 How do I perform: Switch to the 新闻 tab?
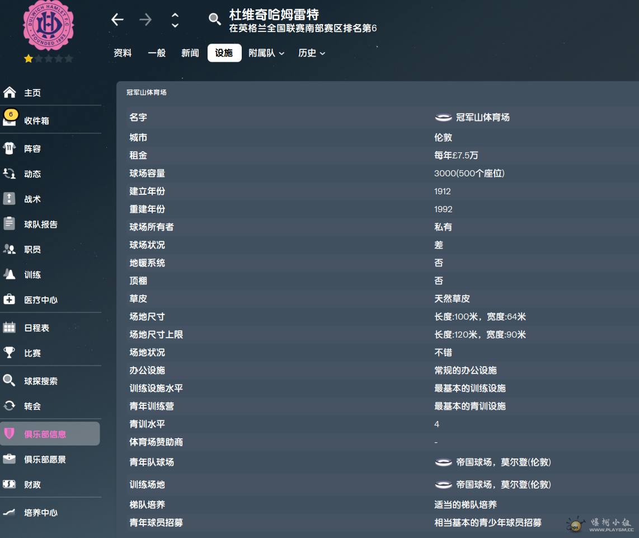point(190,53)
